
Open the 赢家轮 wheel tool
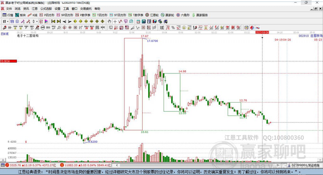coord(167,15)
